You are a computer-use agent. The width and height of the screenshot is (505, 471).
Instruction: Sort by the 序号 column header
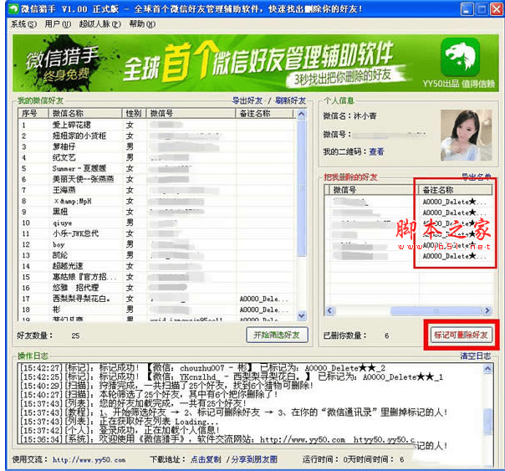pyautogui.click(x=33, y=114)
